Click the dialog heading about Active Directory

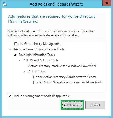coord(52,19)
